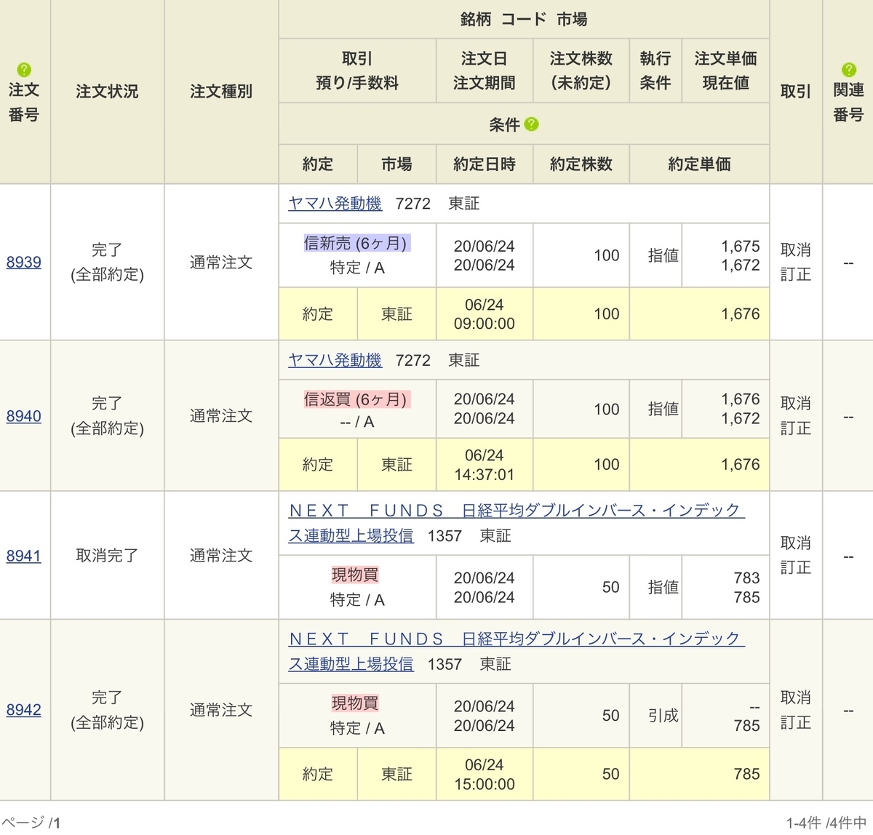Click help icon above 関連番号 header
Viewport: 873px width, 835px height.
(x=848, y=70)
